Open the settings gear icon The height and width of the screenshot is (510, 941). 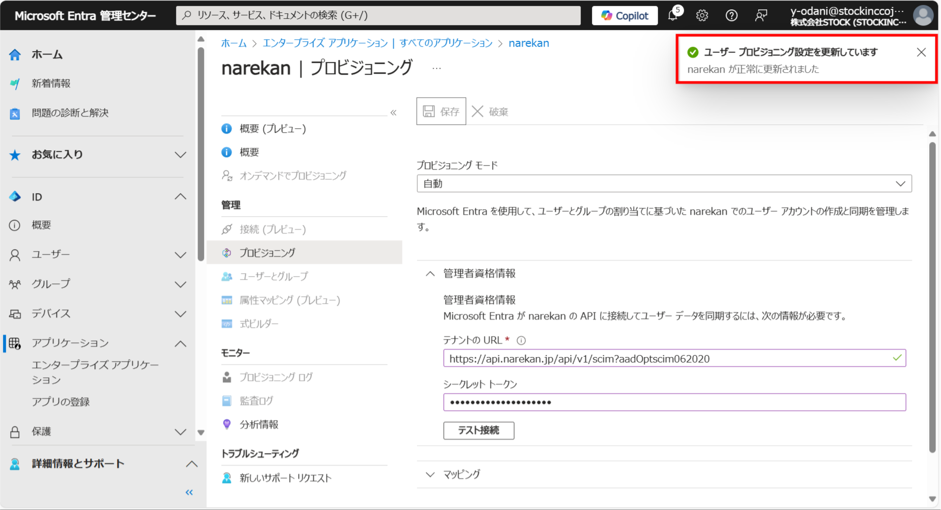point(702,15)
